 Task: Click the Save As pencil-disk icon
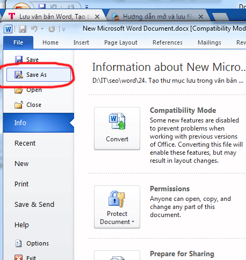(19, 75)
